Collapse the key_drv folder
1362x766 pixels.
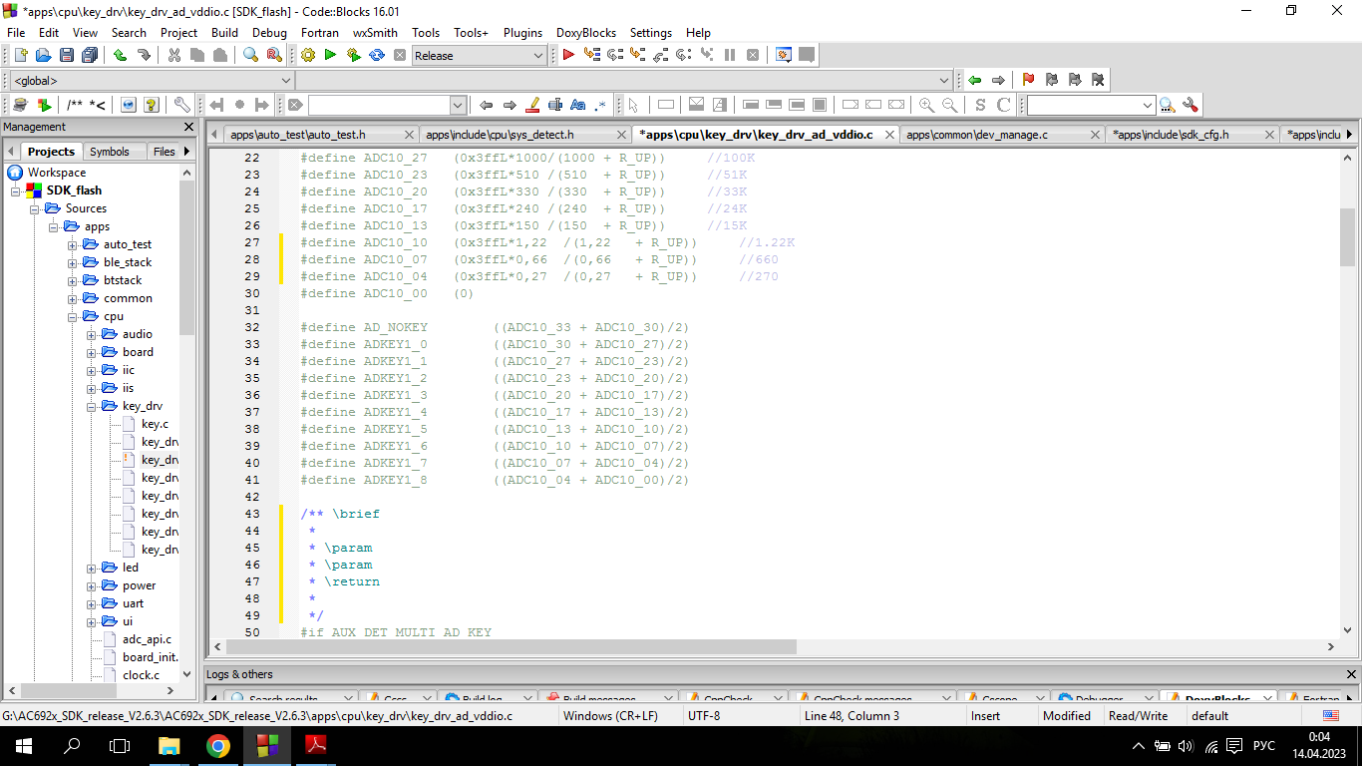92,406
